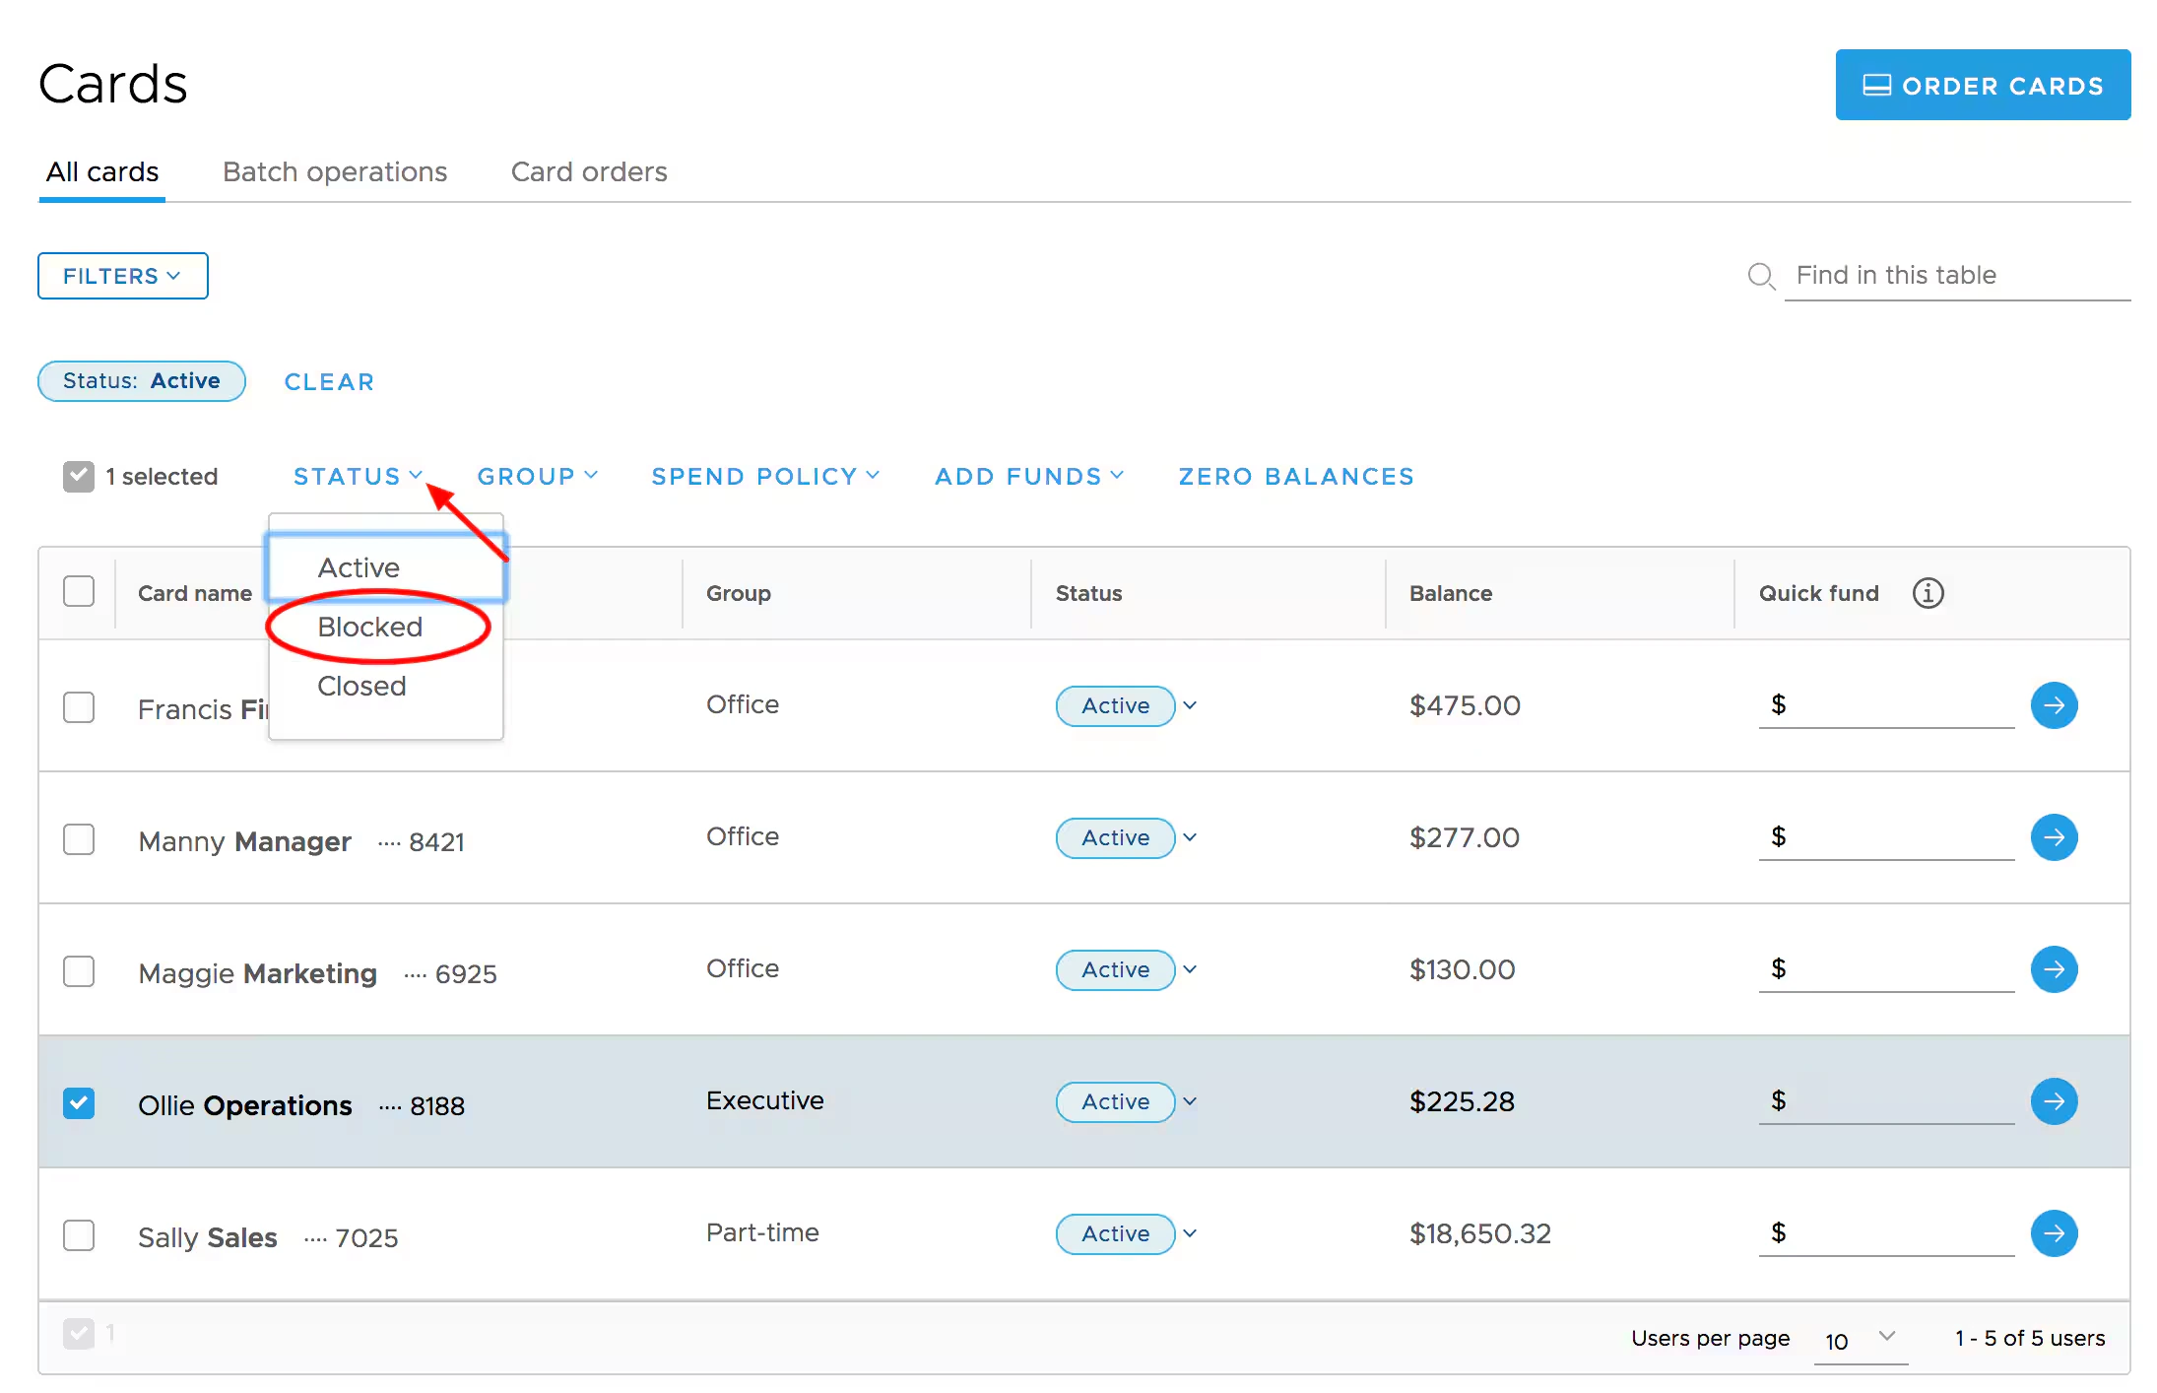The height and width of the screenshot is (1393, 2157).
Task: Switch to Batch operations tab
Action: click(x=335, y=172)
